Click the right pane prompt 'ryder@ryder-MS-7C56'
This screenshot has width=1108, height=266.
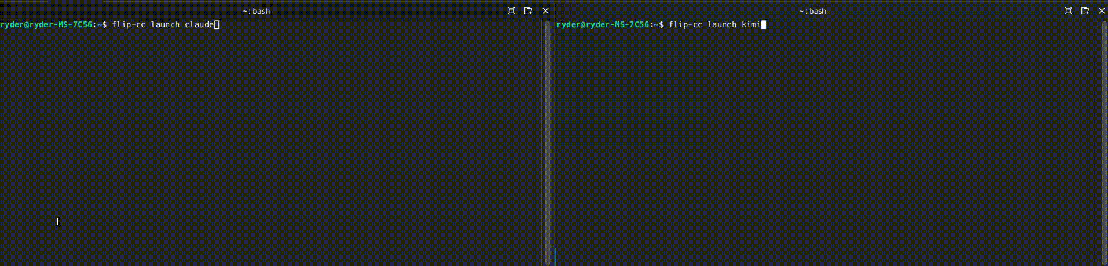click(x=603, y=25)
